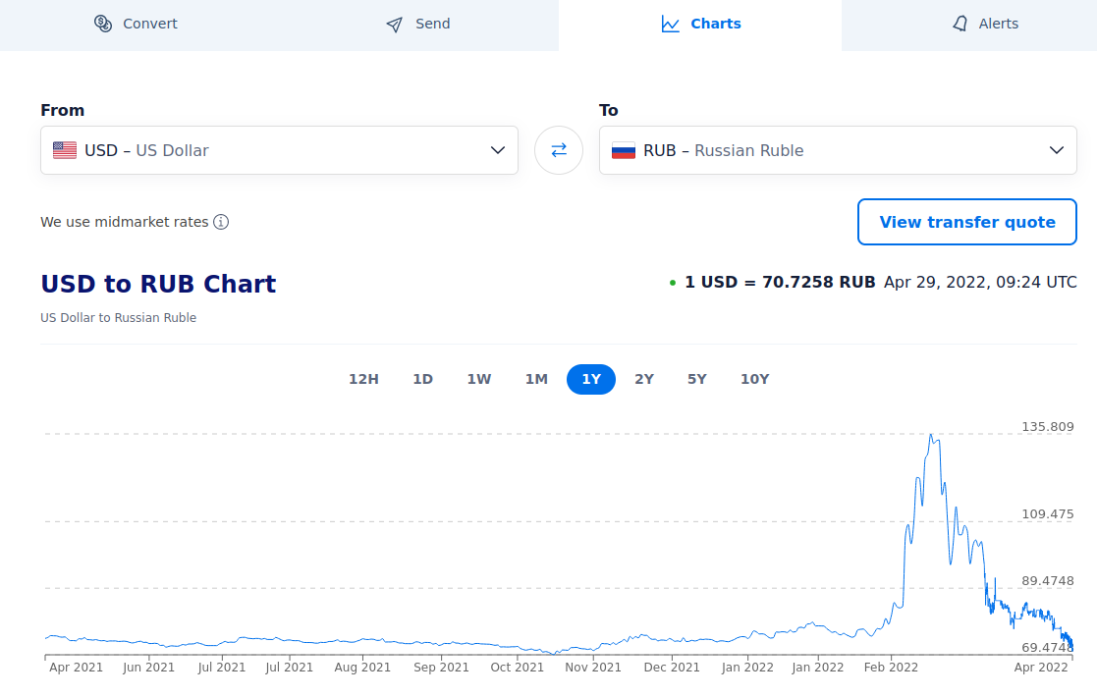
Task: Select the 1M time range
Action: 536,379
